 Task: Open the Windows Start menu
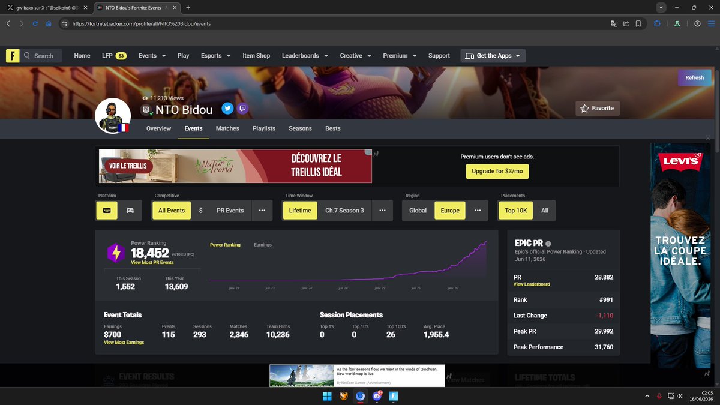(327, 396)
